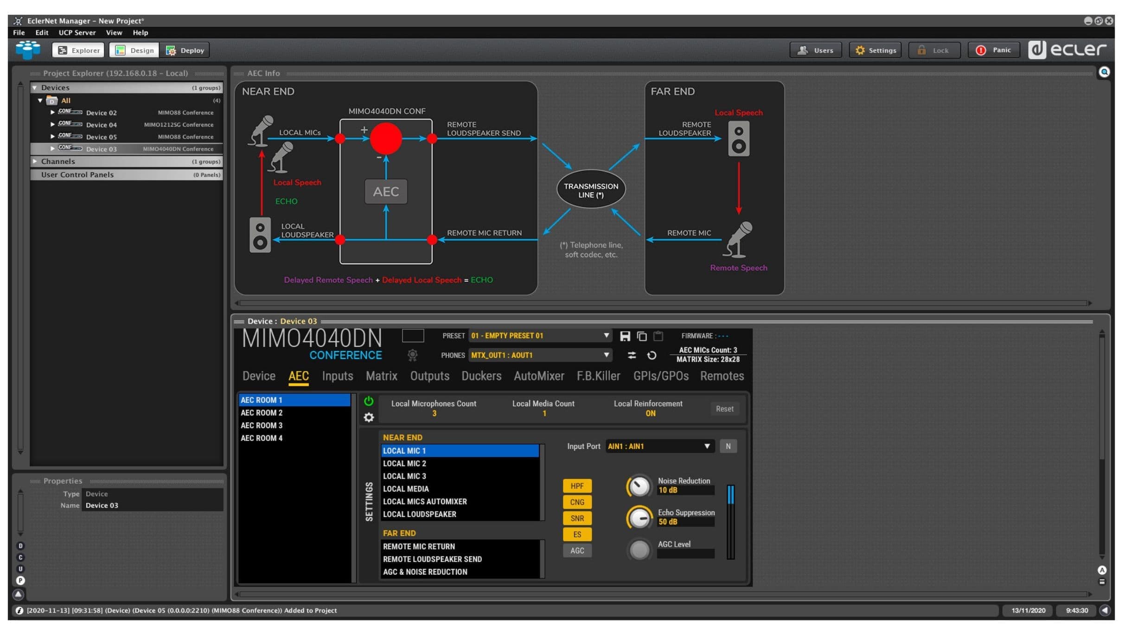This screenshot has height=633, width=1125.
Task: Click the Panic button
Action: coord(993,50)
